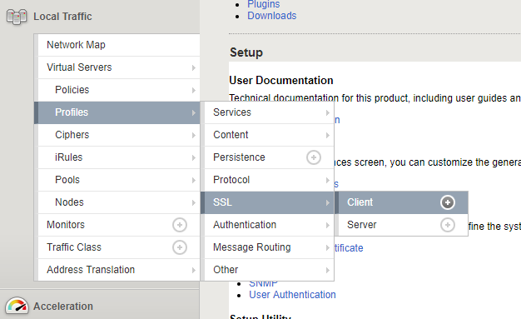Open the Traffic Class menu item

[x=119, y=247]
